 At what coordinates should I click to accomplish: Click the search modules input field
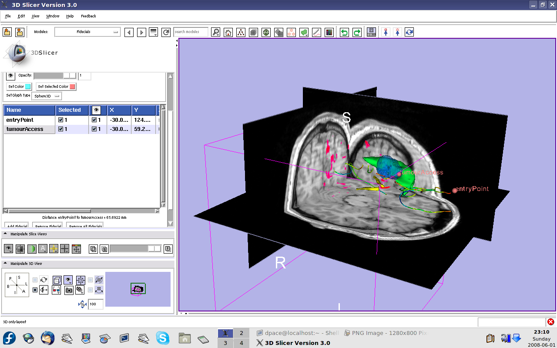click(x=191, y=32)
